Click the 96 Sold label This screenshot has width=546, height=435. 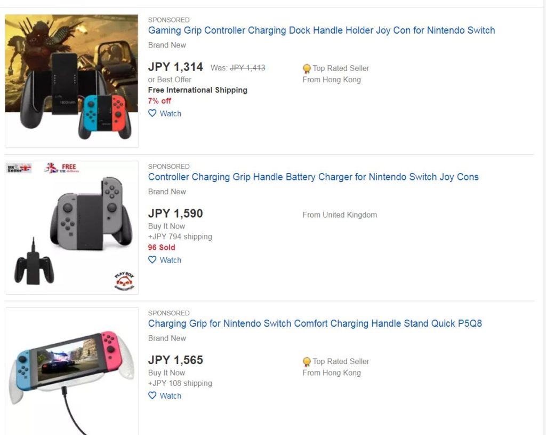click(x=162, y=248)
